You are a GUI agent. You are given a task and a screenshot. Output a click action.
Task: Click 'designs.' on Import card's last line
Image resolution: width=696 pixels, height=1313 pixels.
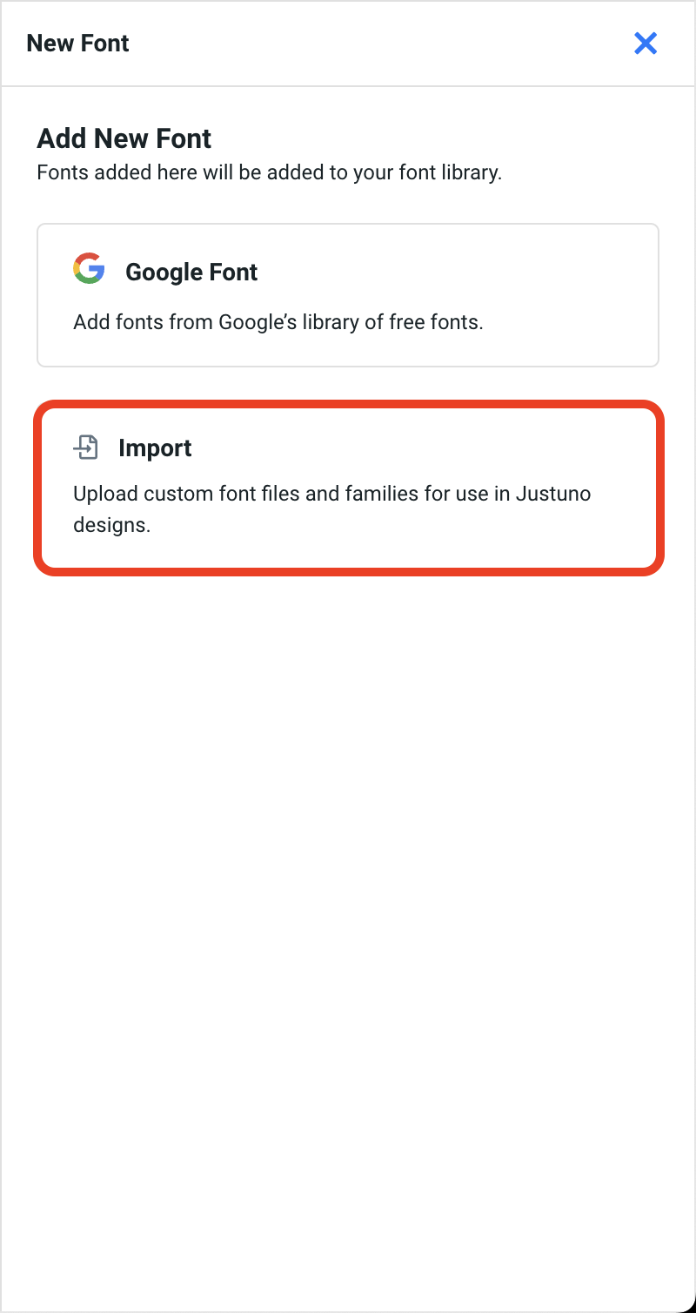111,526
